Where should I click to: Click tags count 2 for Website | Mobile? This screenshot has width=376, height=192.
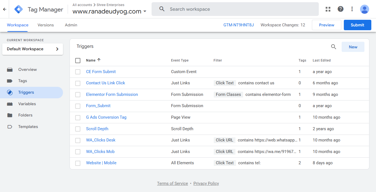(300, 163)
